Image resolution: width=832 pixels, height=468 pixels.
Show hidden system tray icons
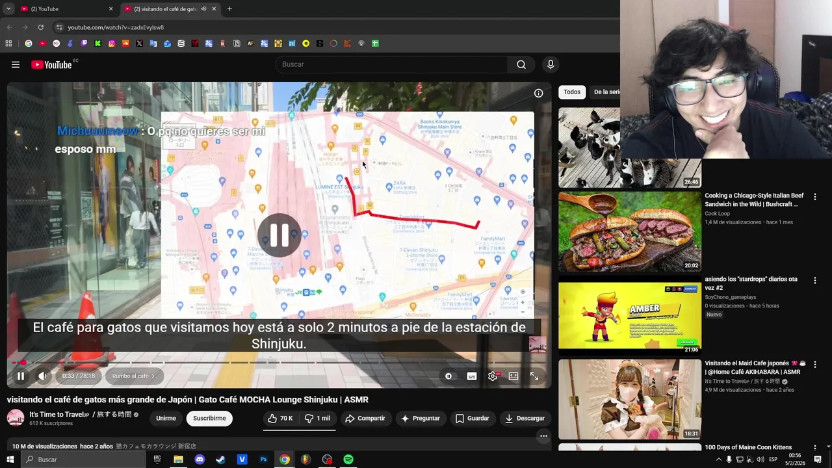pos(719,460)
